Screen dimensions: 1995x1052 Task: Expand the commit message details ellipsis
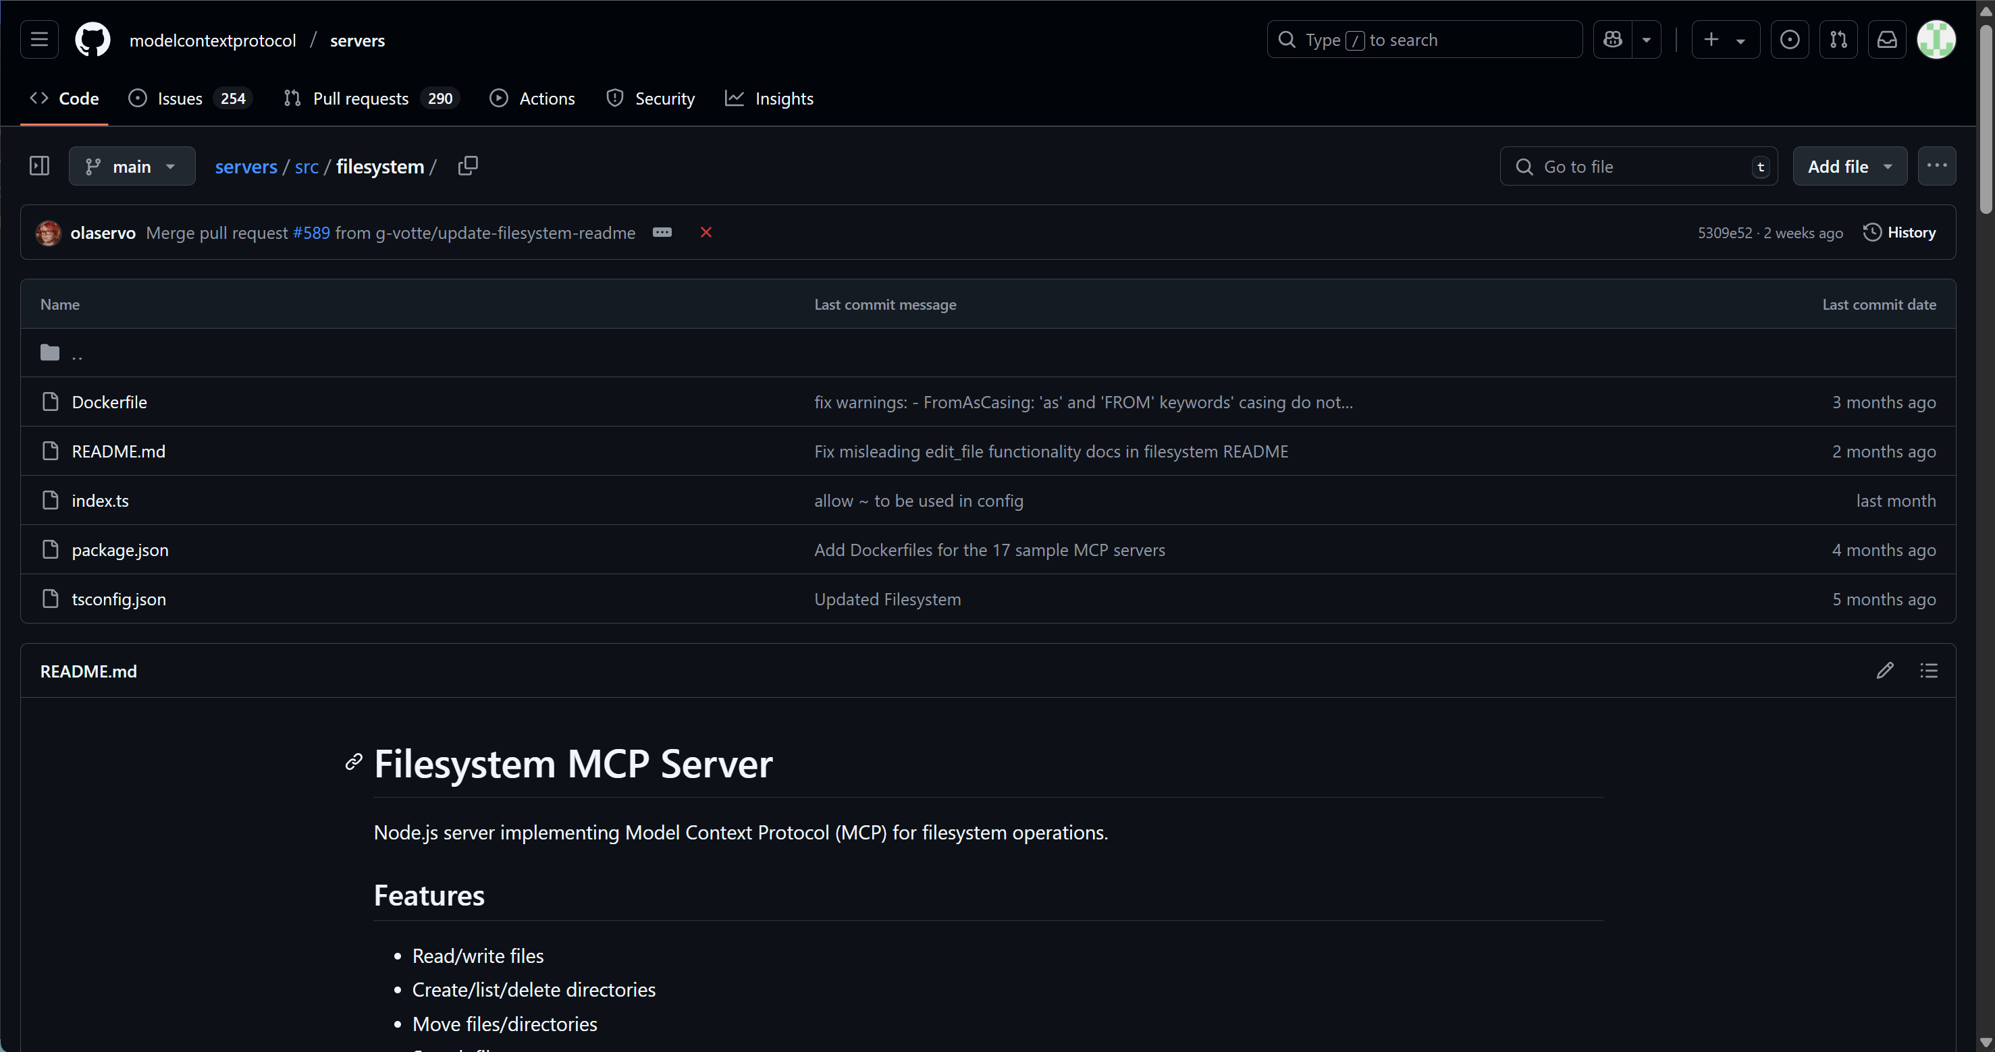tap(662, 232)
